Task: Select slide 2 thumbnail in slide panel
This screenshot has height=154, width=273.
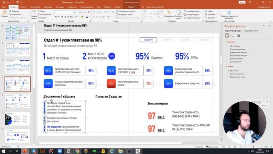Action: pos(17,50)
